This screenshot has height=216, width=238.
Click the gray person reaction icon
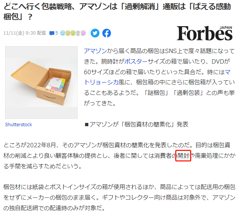[x=78, y=33]
